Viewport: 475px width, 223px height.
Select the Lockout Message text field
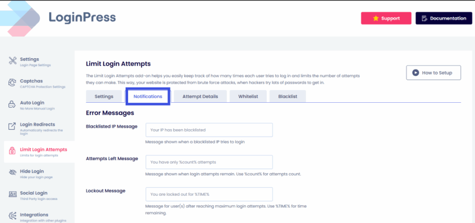click(209, 194)
